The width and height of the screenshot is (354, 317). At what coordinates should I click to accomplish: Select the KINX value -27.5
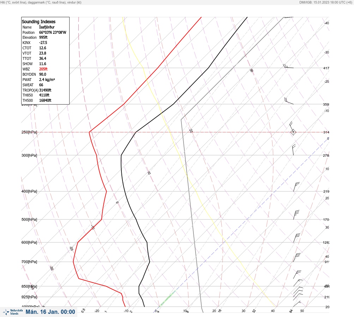pyautogui.click(x=43, y=43)
